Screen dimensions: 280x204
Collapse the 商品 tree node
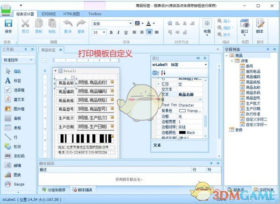pyautogui.click(x=227, y=56)
